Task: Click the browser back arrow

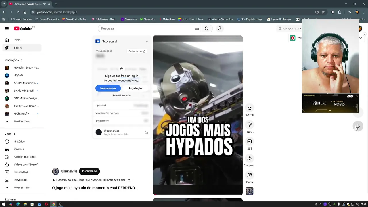Action: [x=4, y=12]
